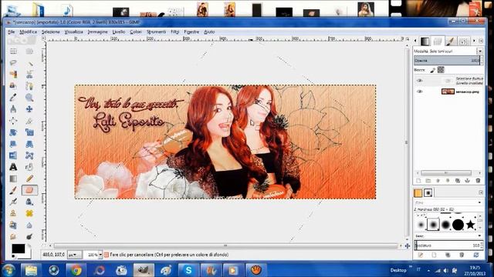The width and height of the screenshot is (494, 277).
Task: Toggle Quick Mask at canvas corner
Action: (44, 245)
